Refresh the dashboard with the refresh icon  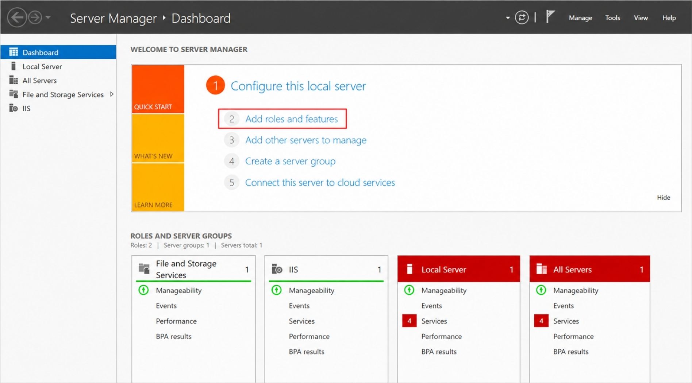tap(522, 18)
